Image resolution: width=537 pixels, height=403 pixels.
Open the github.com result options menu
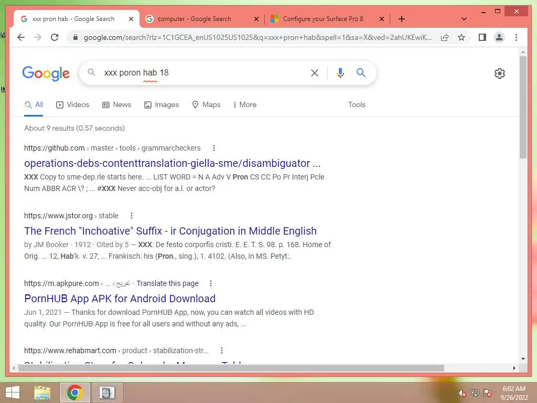coord(214,148)
